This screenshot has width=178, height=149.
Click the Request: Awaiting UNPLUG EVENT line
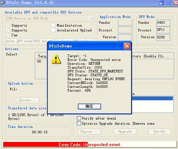(97, 79)
